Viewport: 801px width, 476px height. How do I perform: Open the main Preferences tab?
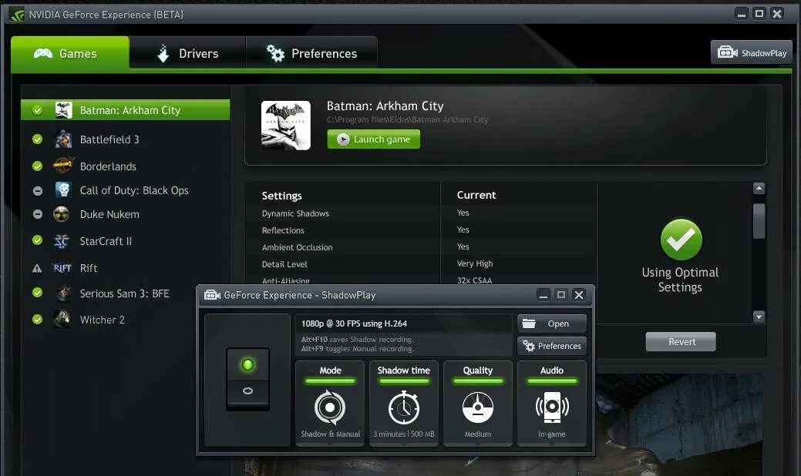pos(311,53)
